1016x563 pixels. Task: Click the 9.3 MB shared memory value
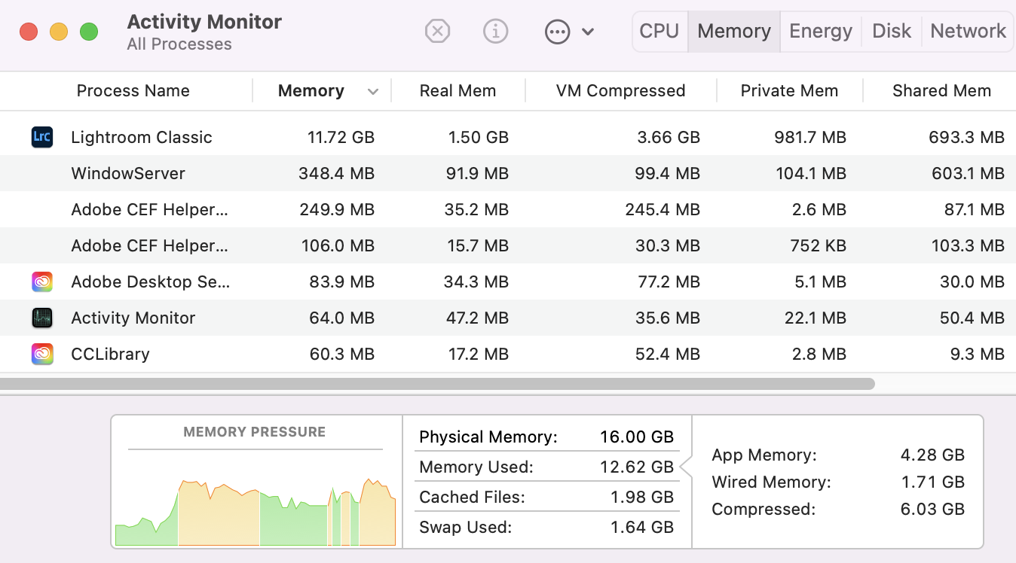(976, 354)
